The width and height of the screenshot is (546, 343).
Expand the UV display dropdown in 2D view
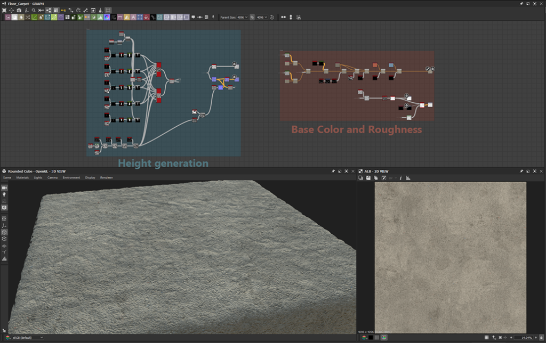click(392, 178)
